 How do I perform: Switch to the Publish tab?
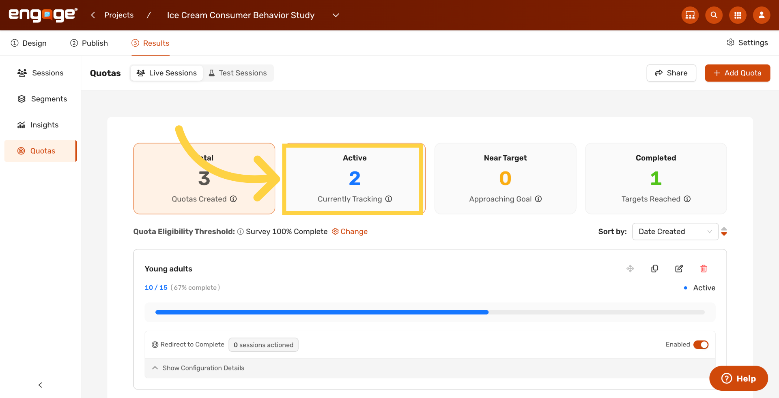point(89,43)
